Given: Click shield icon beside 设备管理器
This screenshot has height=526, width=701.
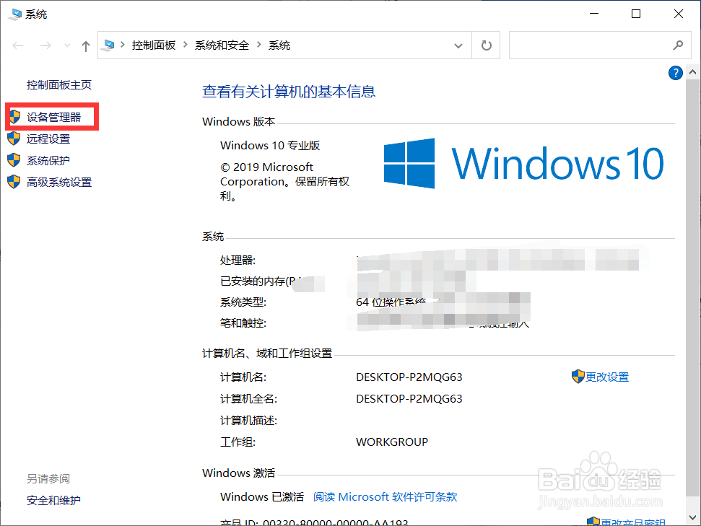Looking at the screenshot, I should (x=14, y=117).
